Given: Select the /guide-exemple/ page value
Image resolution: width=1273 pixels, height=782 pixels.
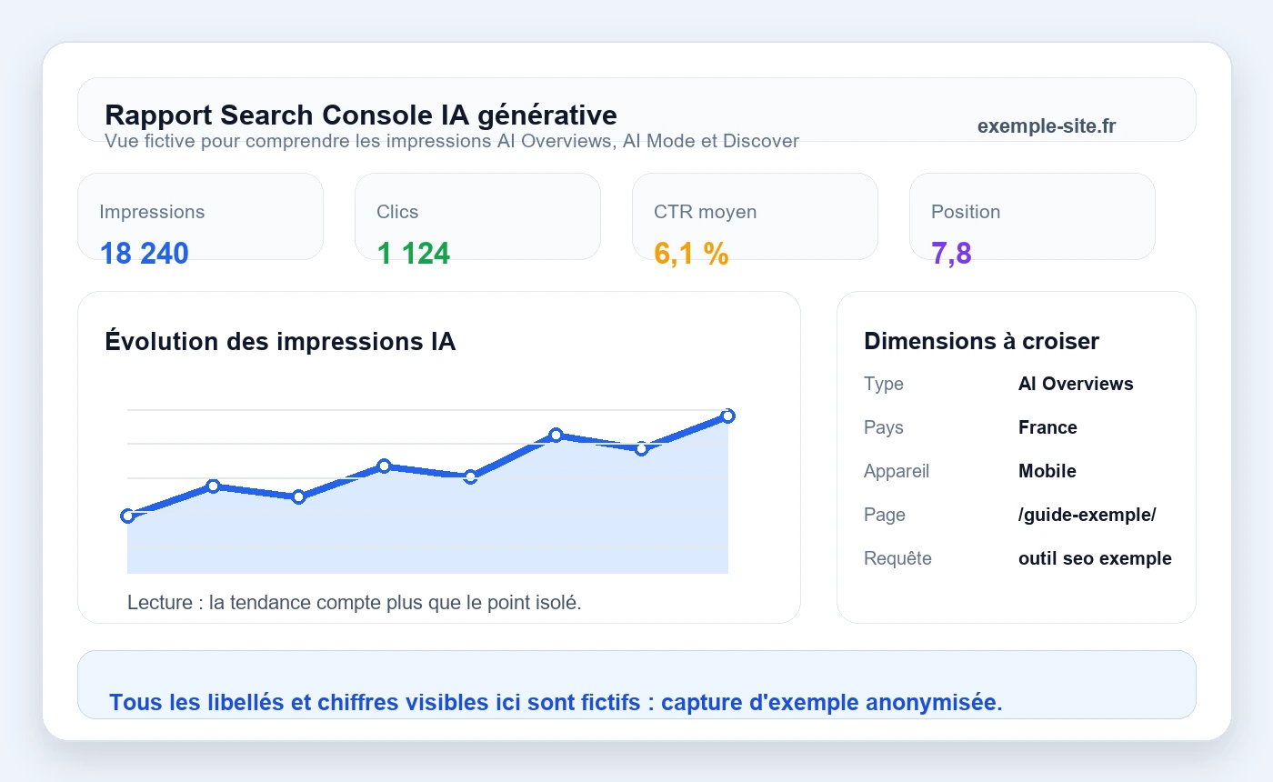Looking at the screenshot, I should click(1088, 515).
